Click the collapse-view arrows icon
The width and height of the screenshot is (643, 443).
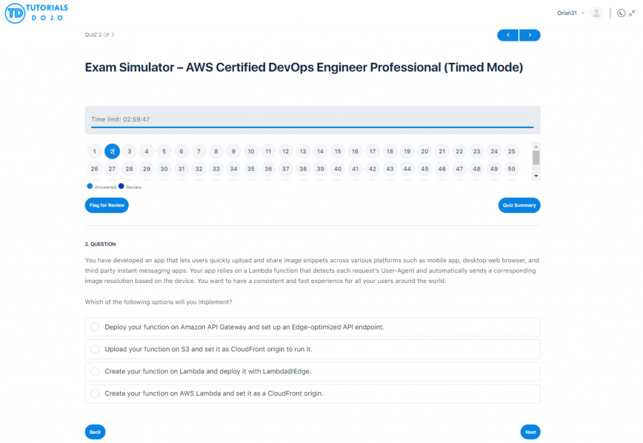[633, 13]
